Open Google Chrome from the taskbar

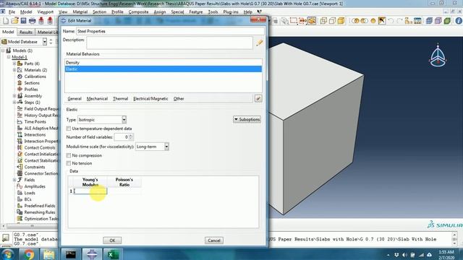(x=29, y=254)
